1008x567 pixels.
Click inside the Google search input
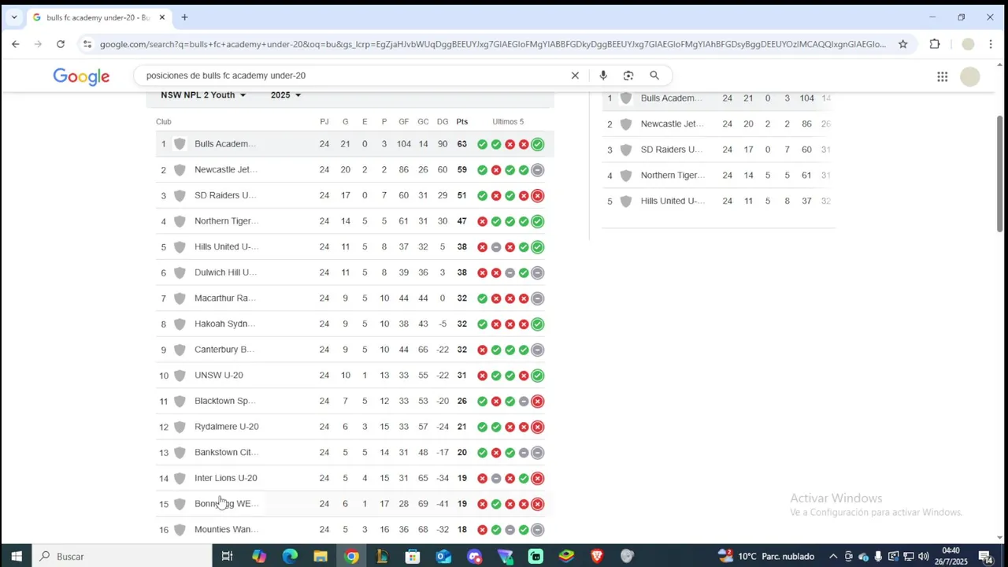coord(354,76)
